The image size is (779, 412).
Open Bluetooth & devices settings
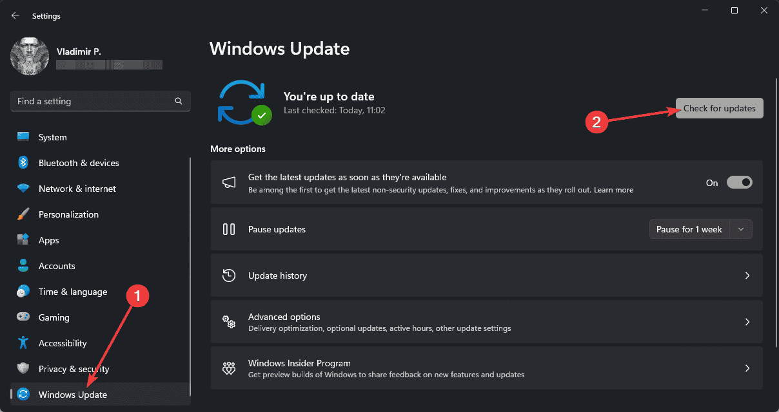100,163
